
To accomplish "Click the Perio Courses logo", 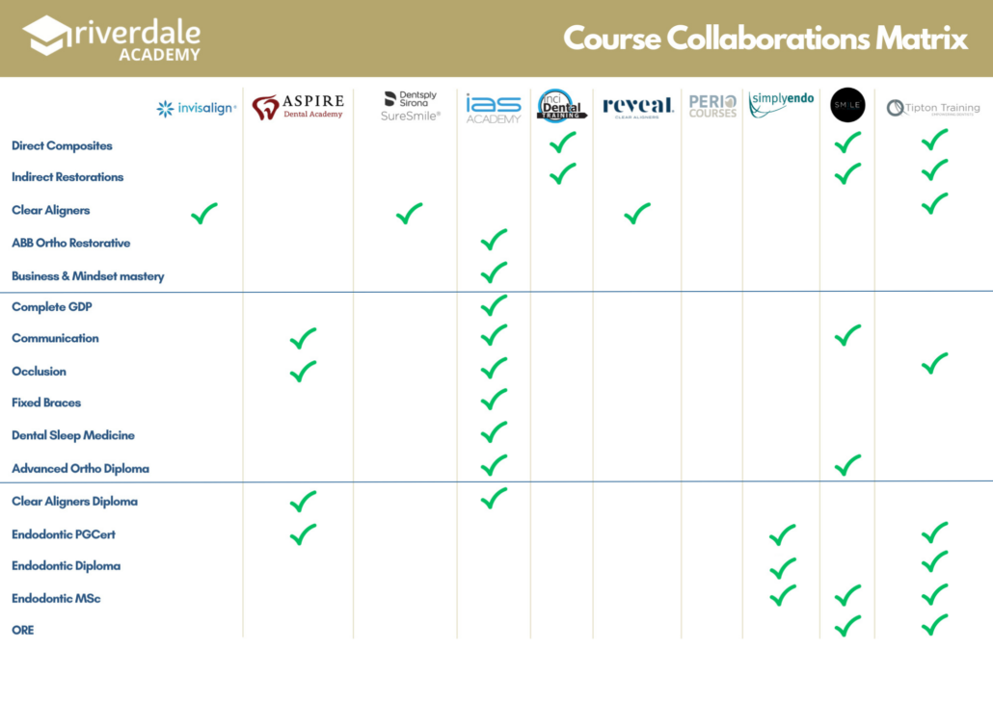I will point(712,106).
